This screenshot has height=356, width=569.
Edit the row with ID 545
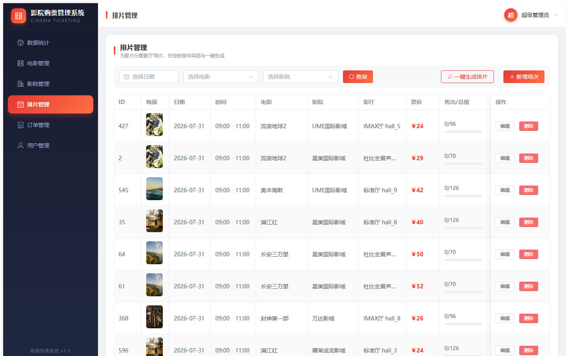tap(505, 190)
